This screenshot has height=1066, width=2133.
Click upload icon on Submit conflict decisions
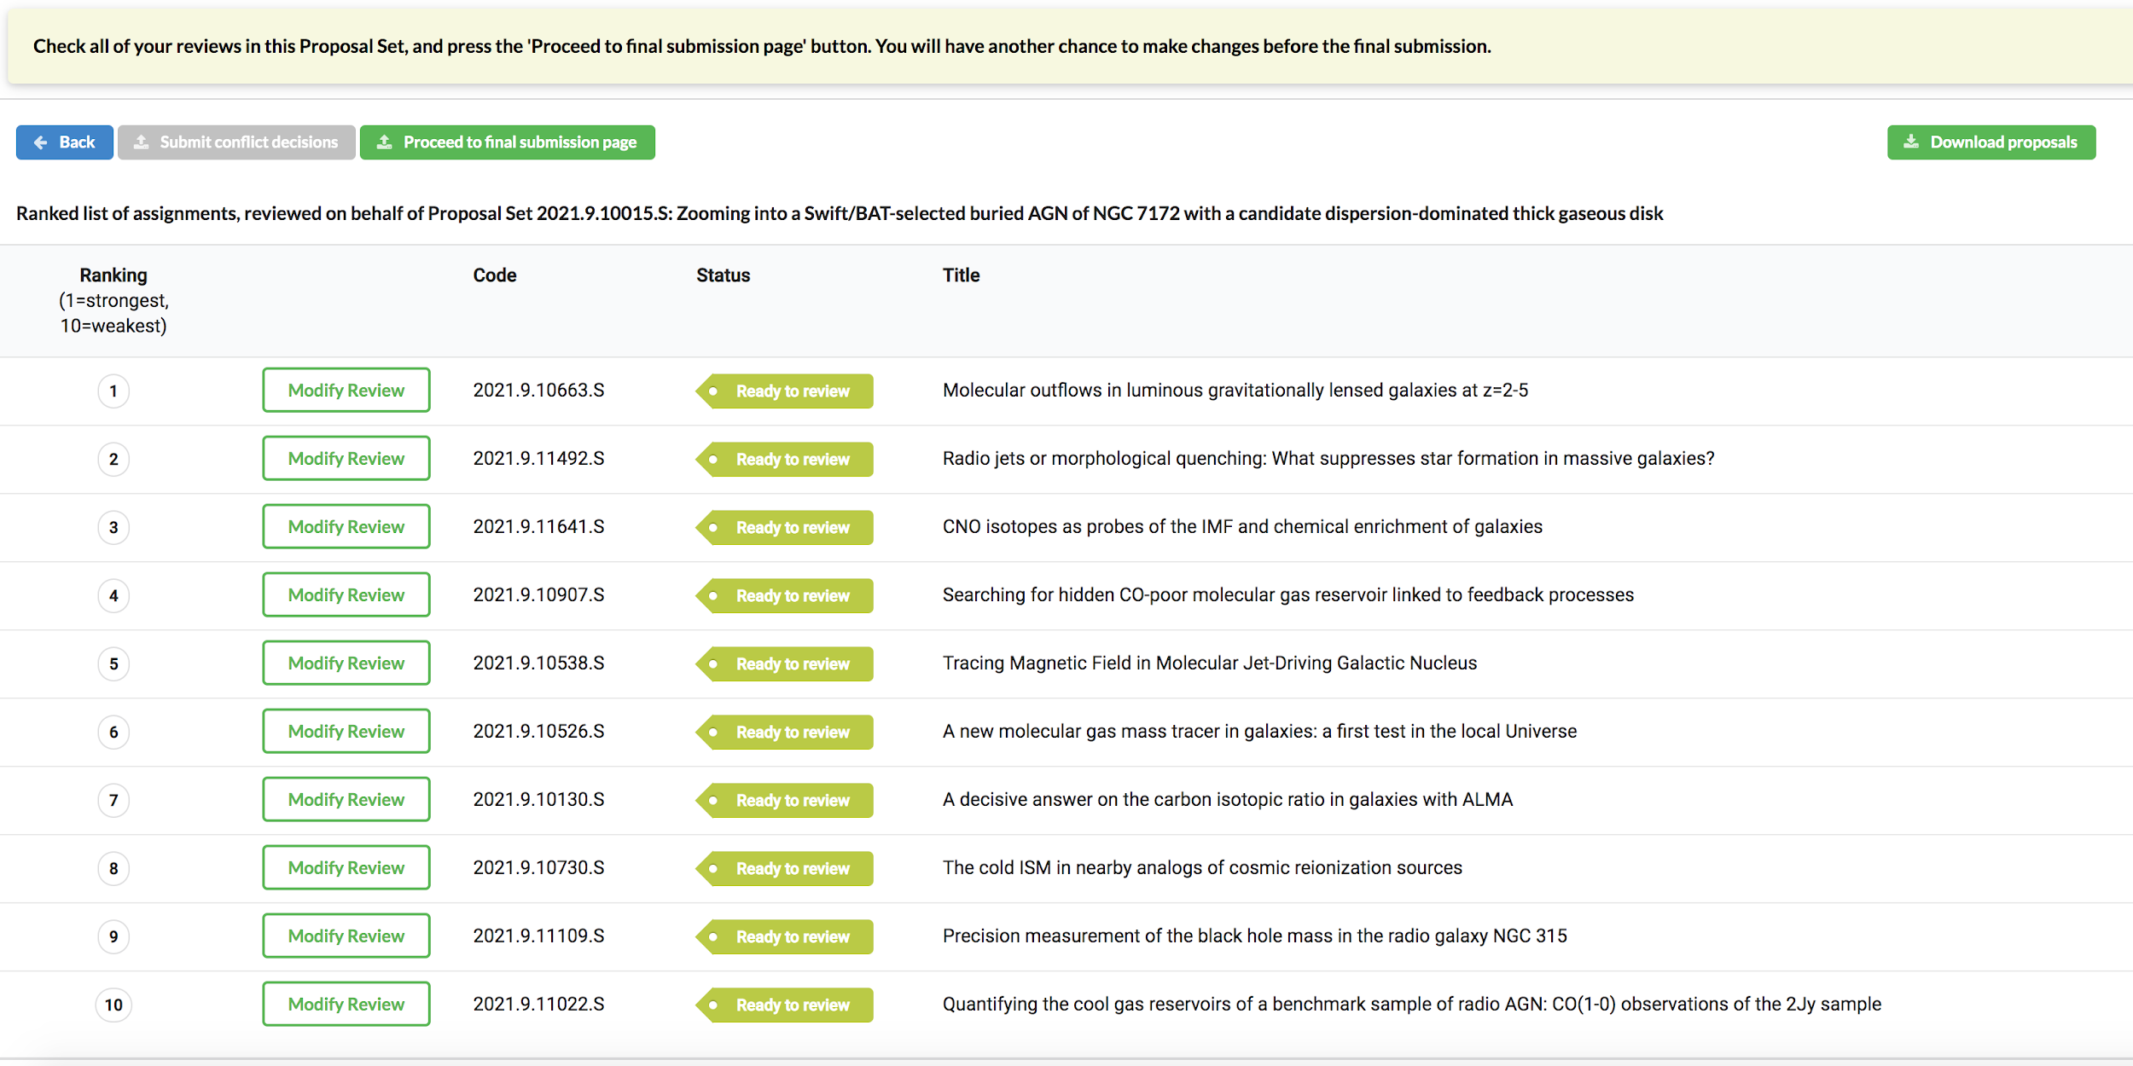coord(142,142)
